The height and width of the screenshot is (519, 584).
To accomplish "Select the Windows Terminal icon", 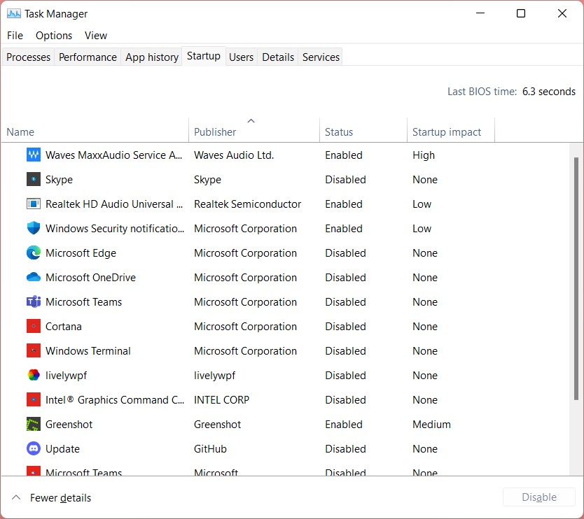I will (x=34, y=351).
